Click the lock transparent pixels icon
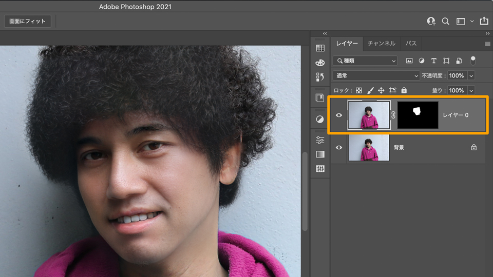This screenshot has height=277, width=493. pyautogui.click(x=359, y=90)
